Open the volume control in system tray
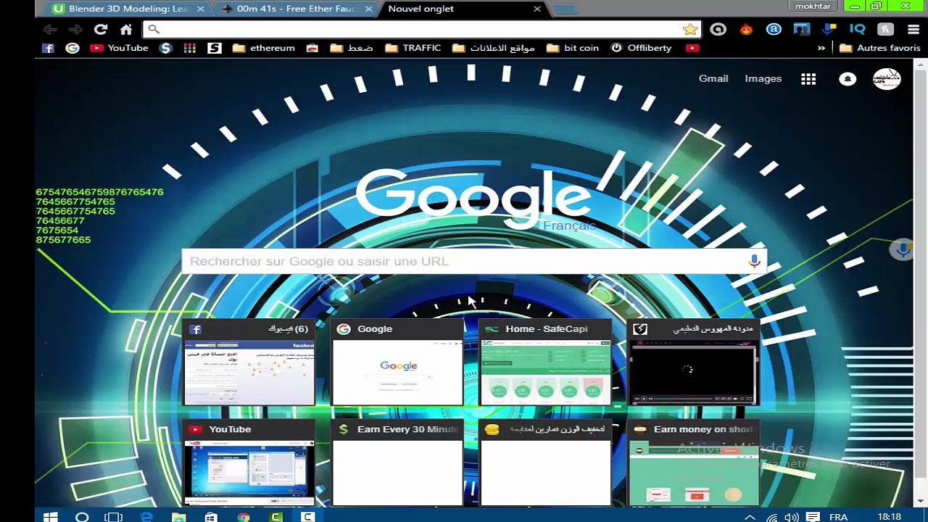The height and width of the screenshot is (522, 928). [x=792, y=517]
